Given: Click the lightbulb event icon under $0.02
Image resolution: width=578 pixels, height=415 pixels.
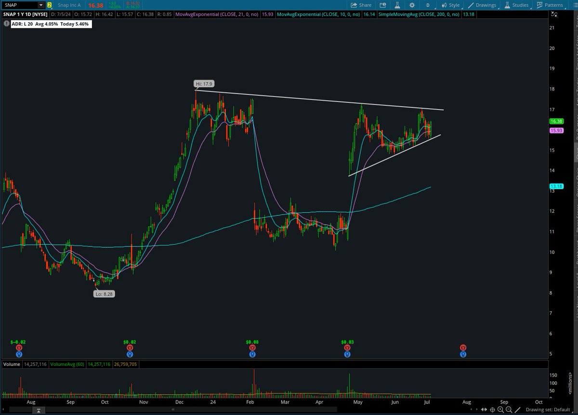Looking at the screenshot, I should [x=130, y=354].
